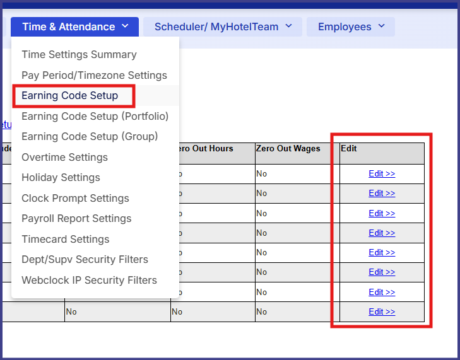Open Overtime Settings
The width and height of the screenshot is (460, 360).
tap(64, 157)
